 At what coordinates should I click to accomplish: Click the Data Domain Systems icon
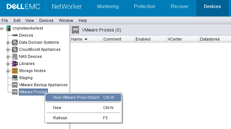click(x=15, y=42)
